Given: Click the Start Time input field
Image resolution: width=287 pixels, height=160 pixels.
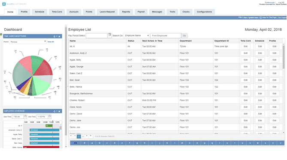Looking at the screenshot, I should (x=18, y=117).
